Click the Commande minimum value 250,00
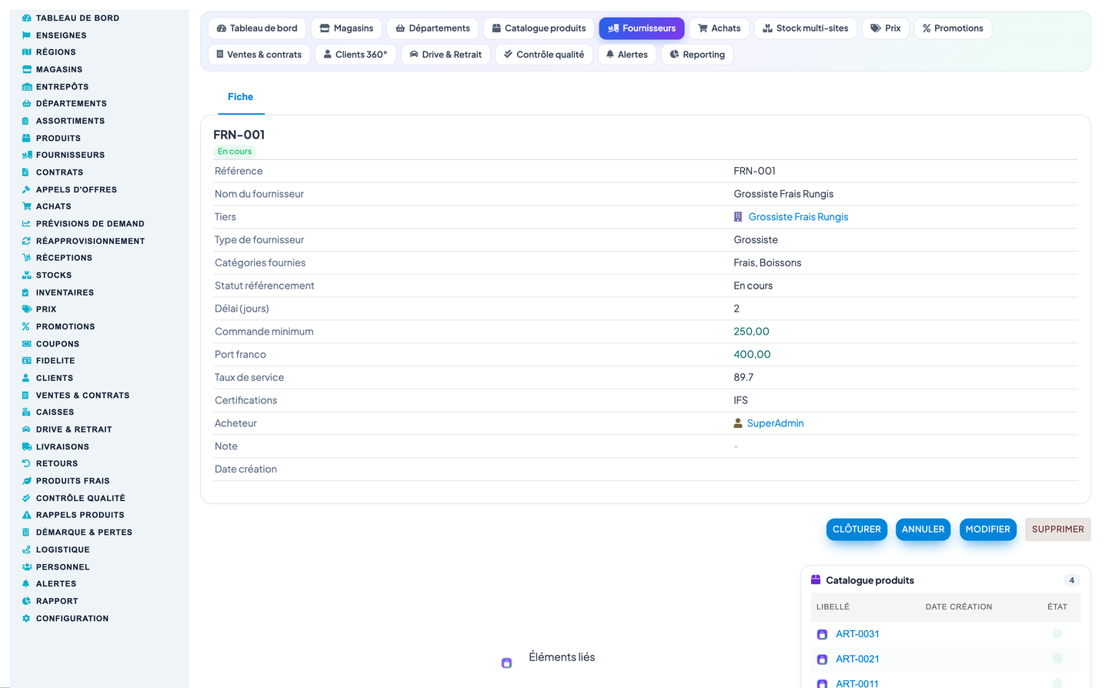 [751, 332]
